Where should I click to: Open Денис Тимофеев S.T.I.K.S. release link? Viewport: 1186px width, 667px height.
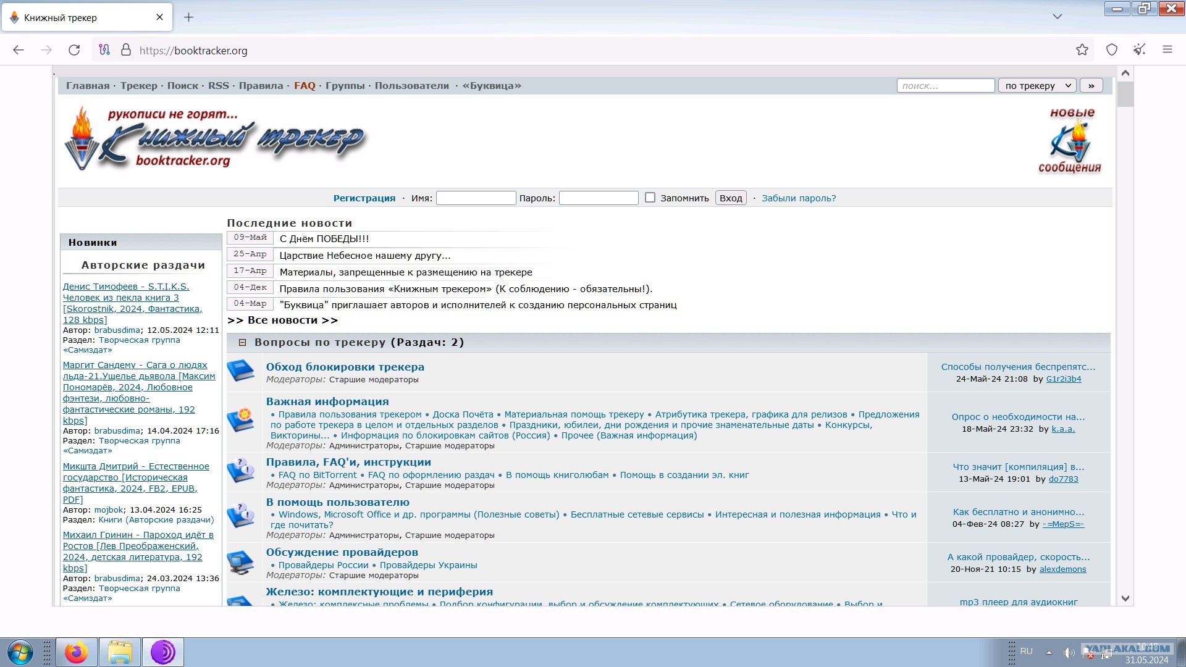click(x=132, y=303)
